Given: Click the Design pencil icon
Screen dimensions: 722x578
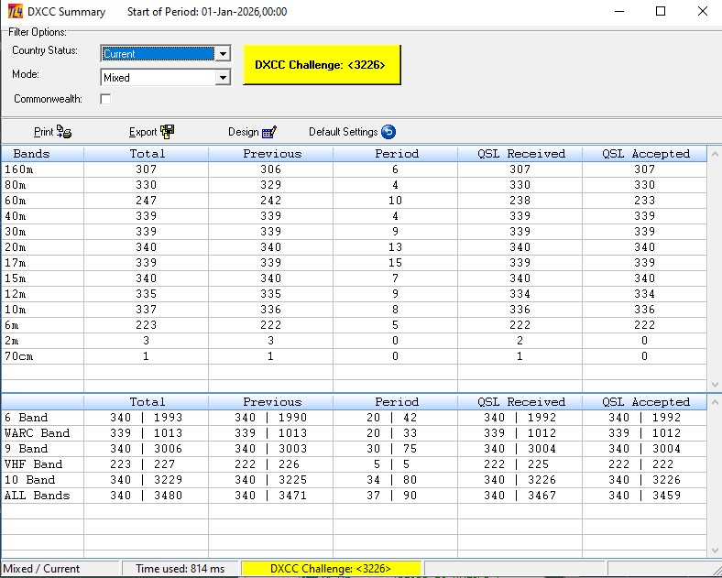Looking at the screenshot, I should (268, 132).
